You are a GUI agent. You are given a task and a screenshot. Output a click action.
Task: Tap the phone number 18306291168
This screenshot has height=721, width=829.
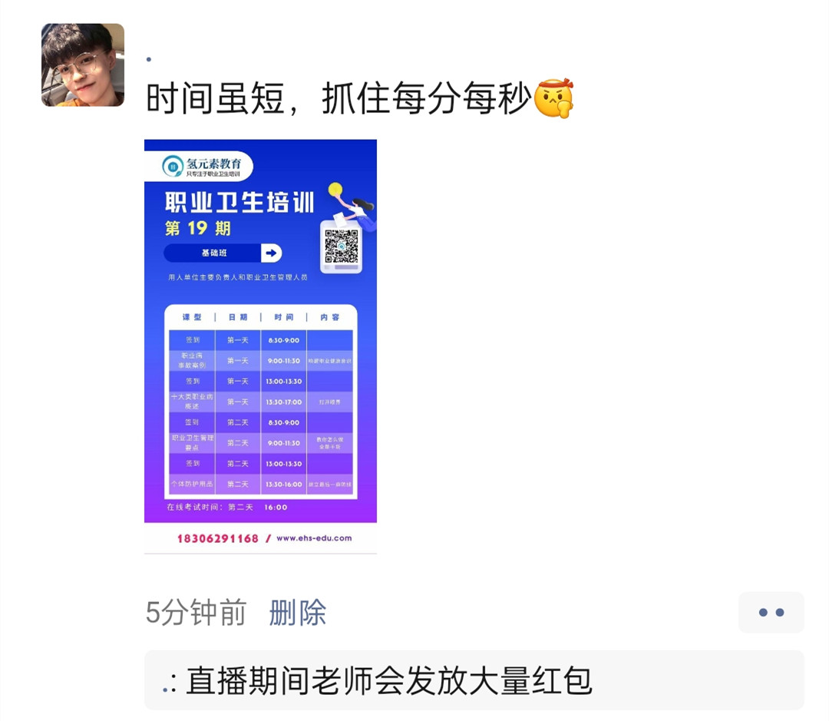pos(218,538)
